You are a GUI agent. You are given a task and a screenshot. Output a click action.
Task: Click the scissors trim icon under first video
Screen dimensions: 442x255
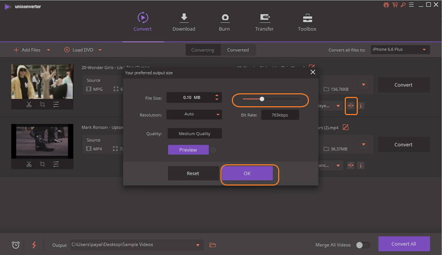pyautogui.click(x=29, y=105)
